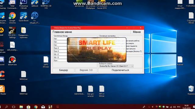Open Photoshop CS6 x64 desktop shortcut

[x=23, y=5]
